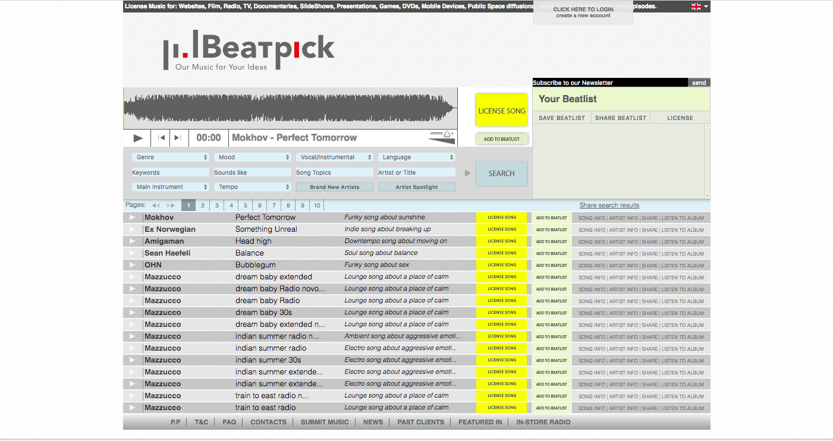Play Mazzucco train to east radio
This screenshot has width=833, height=441.
133,408
